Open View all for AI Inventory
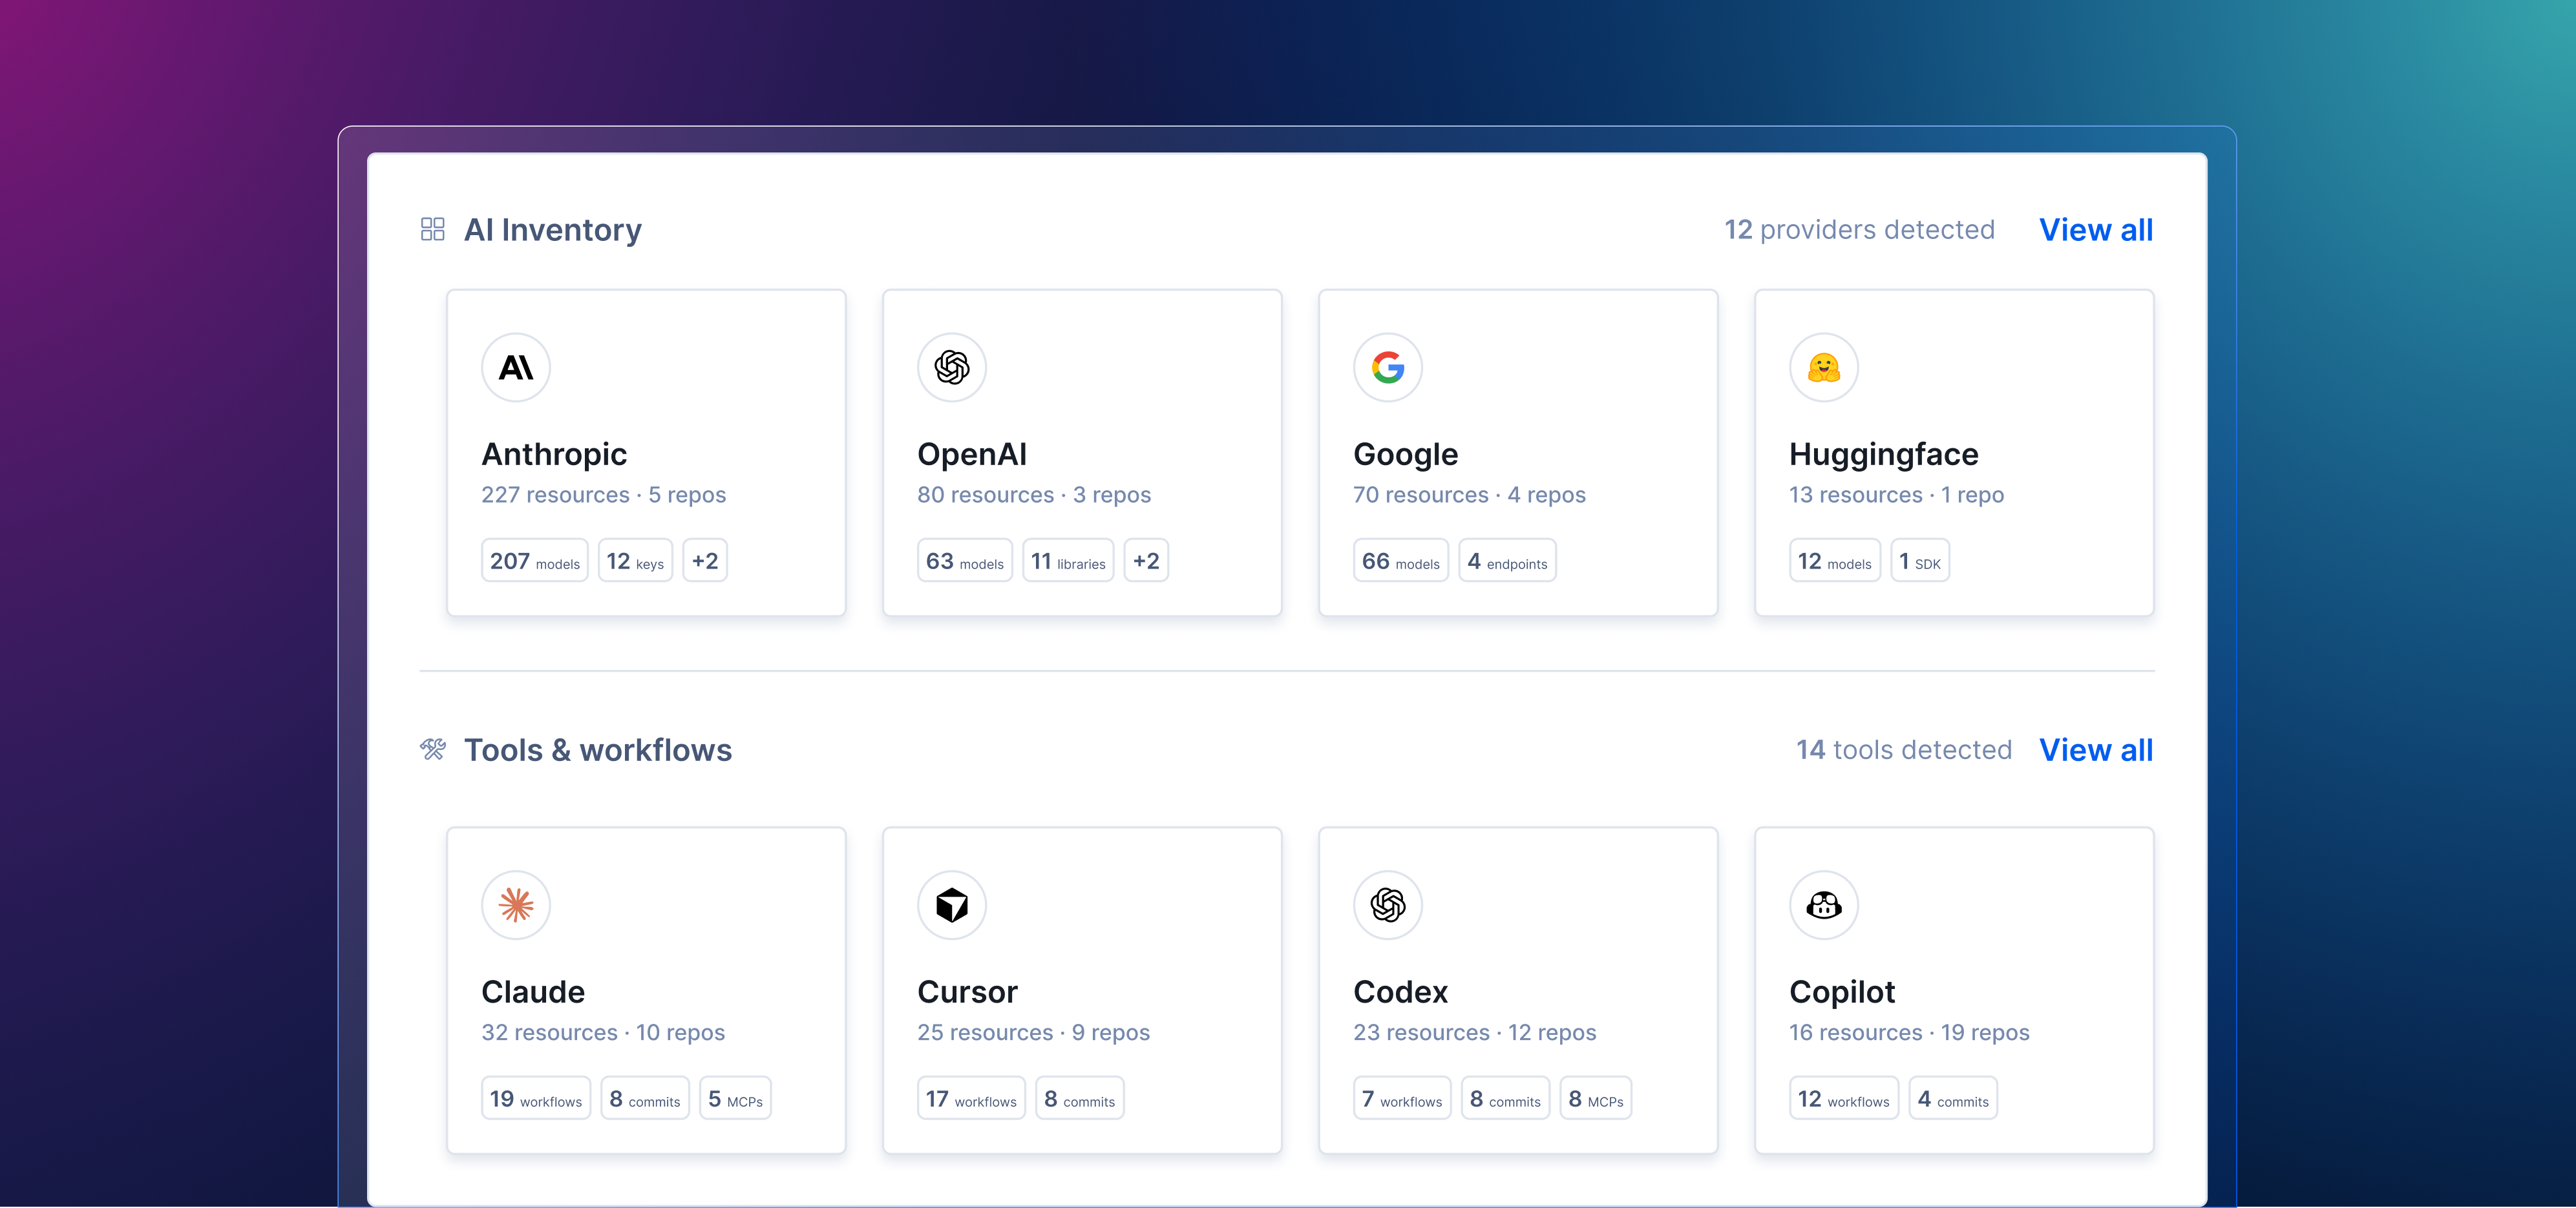 click(2096, 229)
